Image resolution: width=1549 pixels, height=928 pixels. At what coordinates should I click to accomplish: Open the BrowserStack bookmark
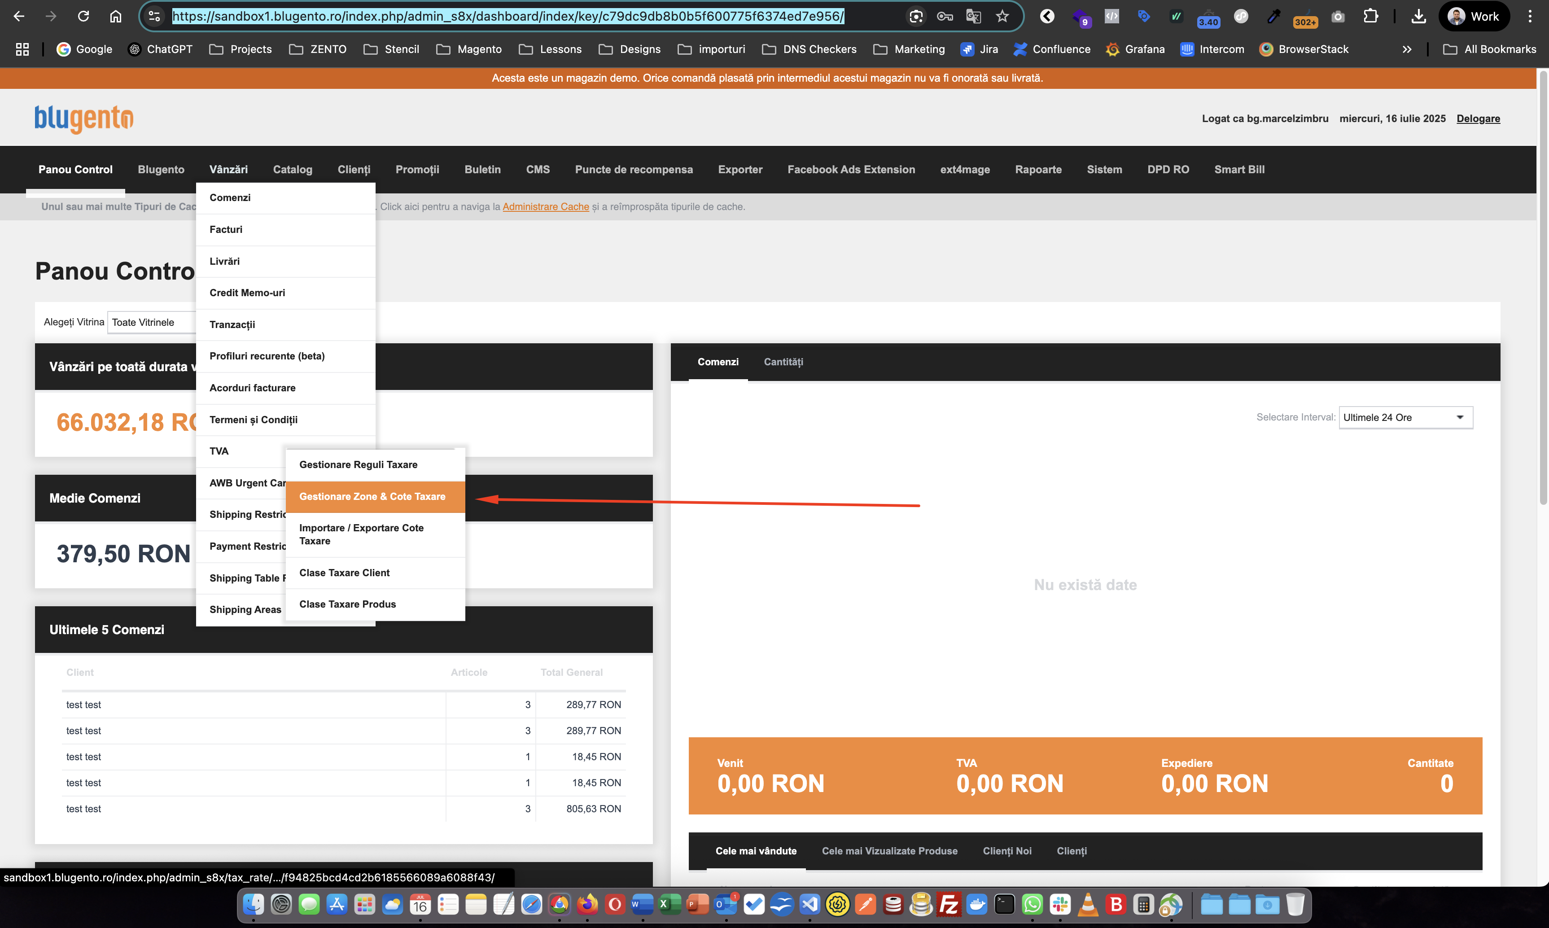(x=1304, y=49)
